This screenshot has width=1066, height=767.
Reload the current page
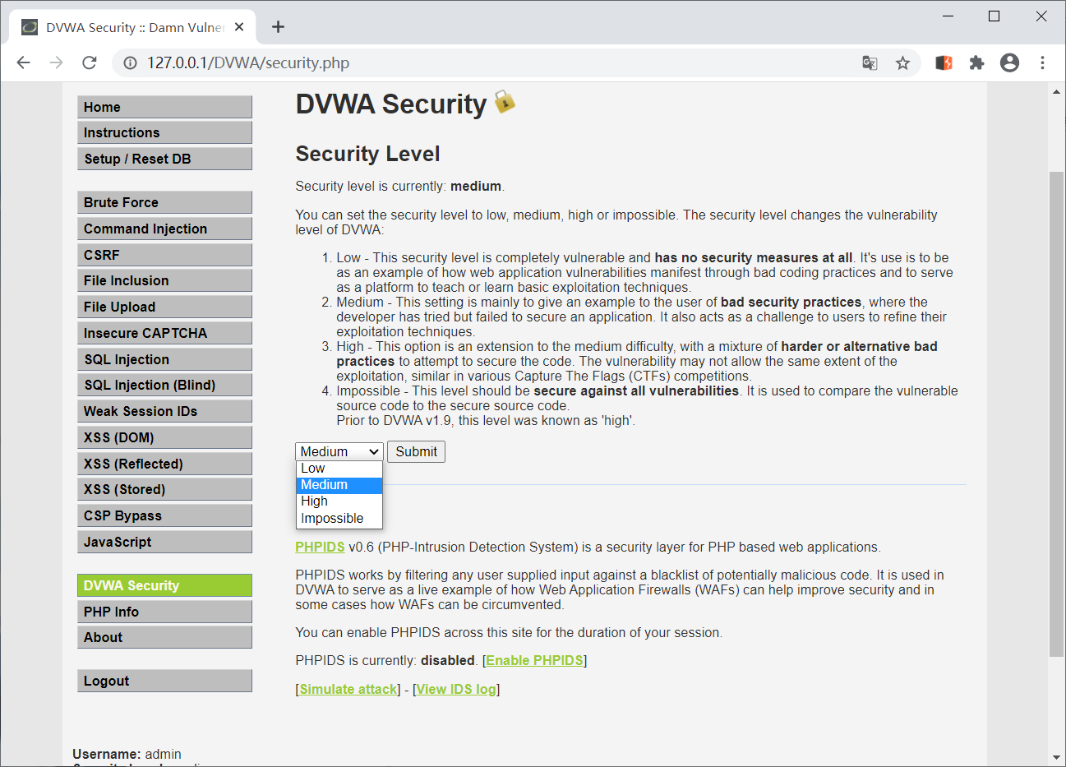[90, 62]
